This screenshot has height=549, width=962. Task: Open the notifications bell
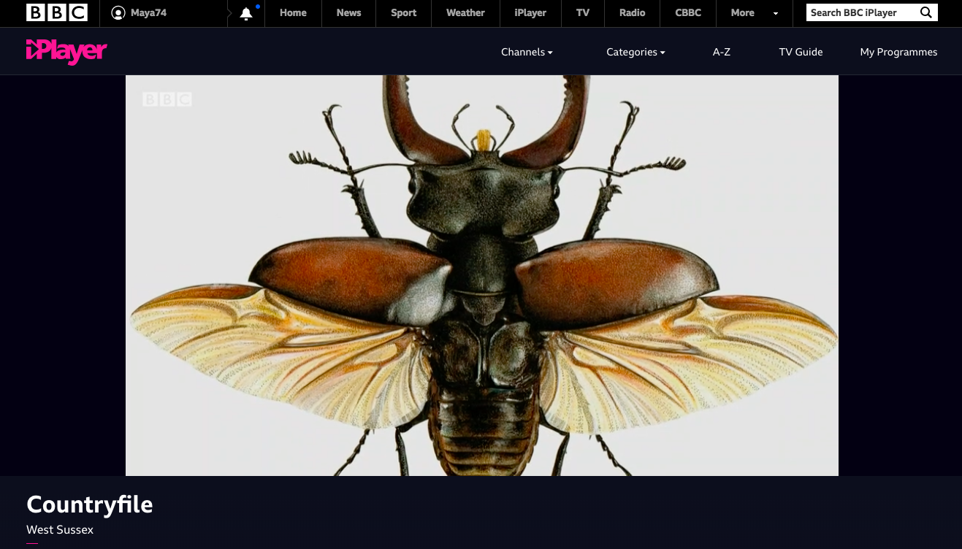(247, 13)
